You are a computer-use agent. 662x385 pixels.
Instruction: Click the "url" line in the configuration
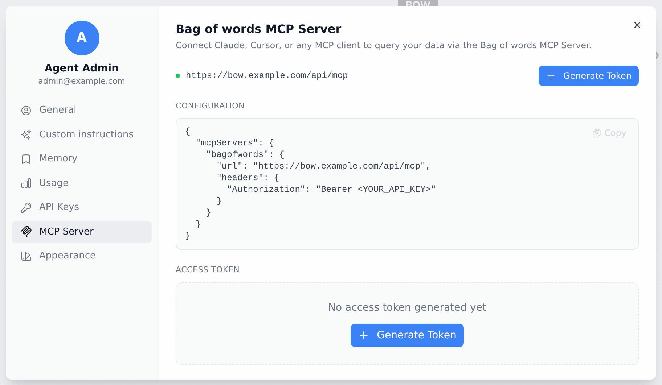coord(323,166)
